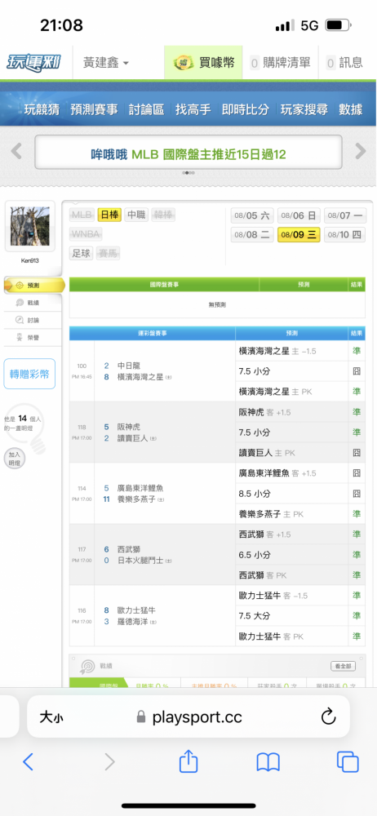377x816 pixels.
Task: Open the playsport logo home link
Action: [33, 63]
